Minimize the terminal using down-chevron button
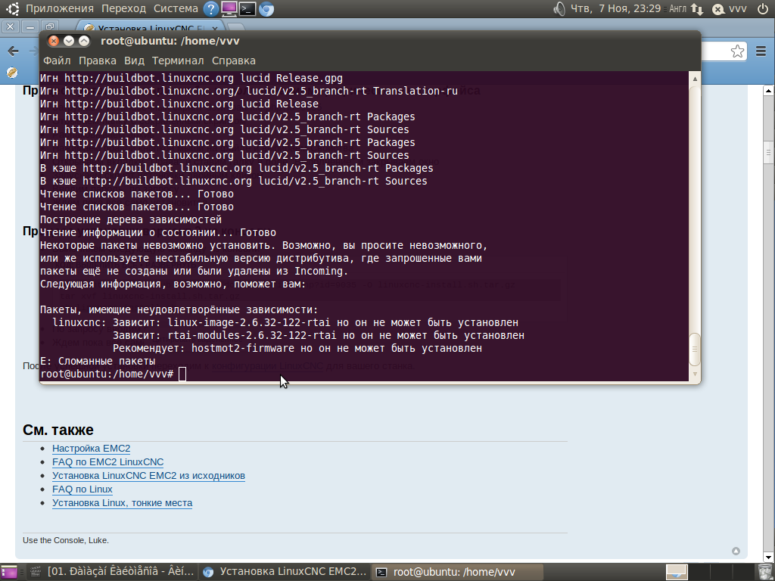 click(x=69, y=41)
